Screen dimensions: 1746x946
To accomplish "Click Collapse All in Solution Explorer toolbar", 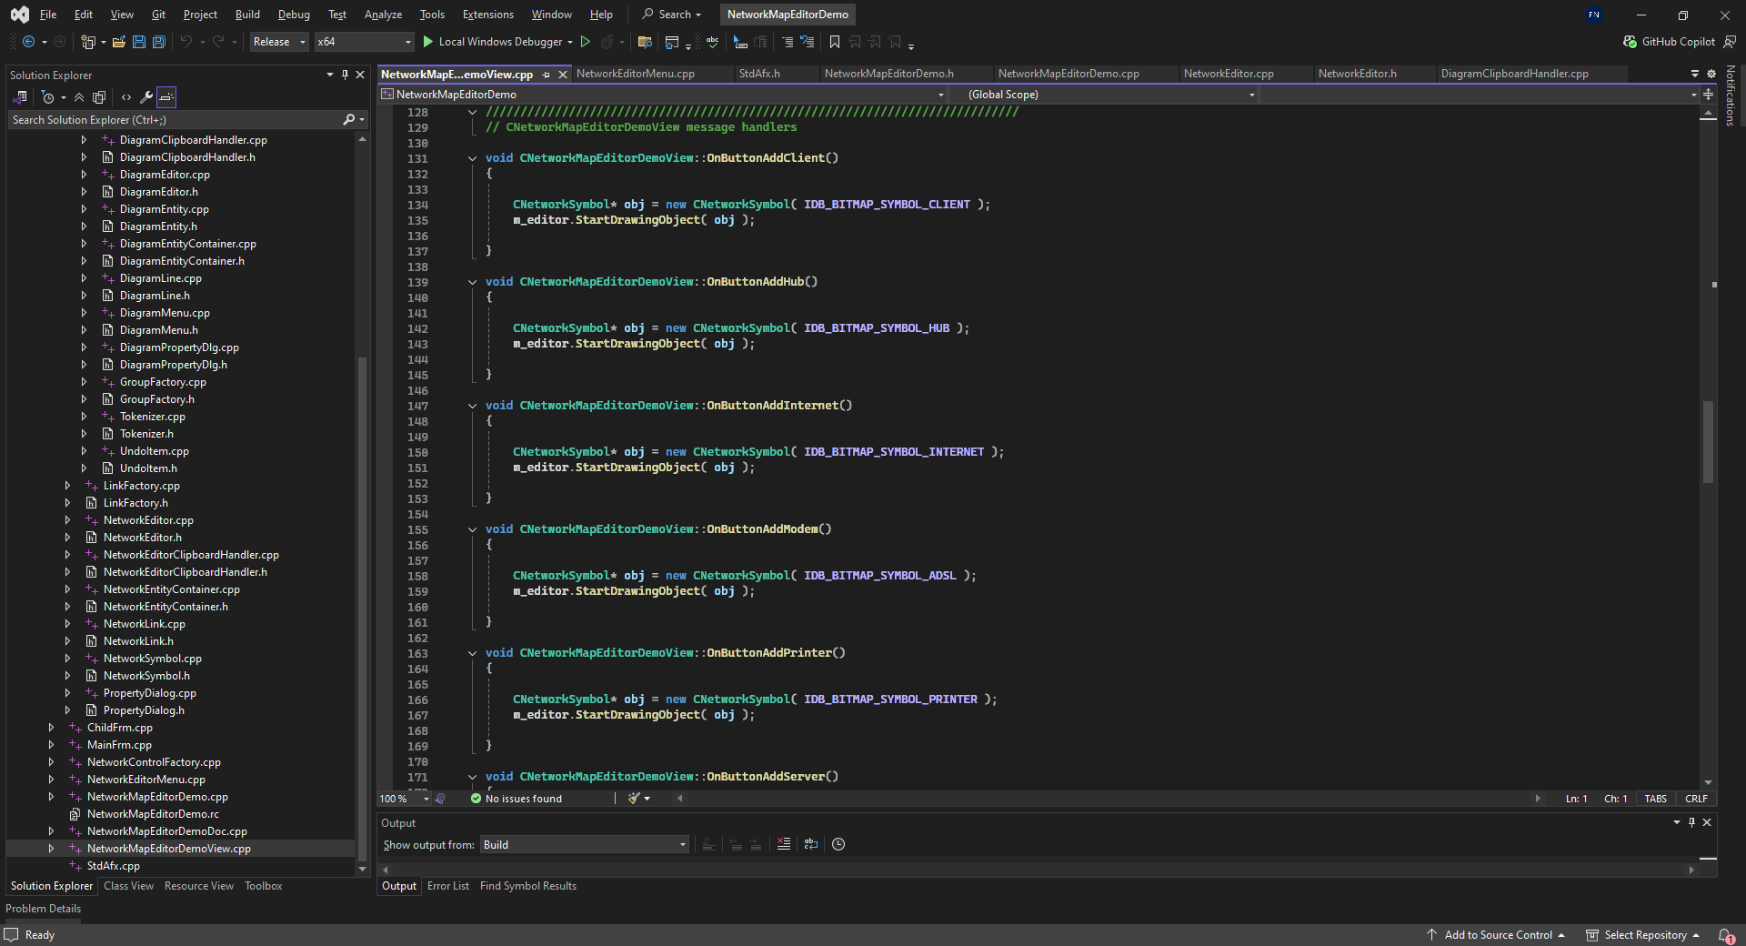I will click(x=79, y=97).
